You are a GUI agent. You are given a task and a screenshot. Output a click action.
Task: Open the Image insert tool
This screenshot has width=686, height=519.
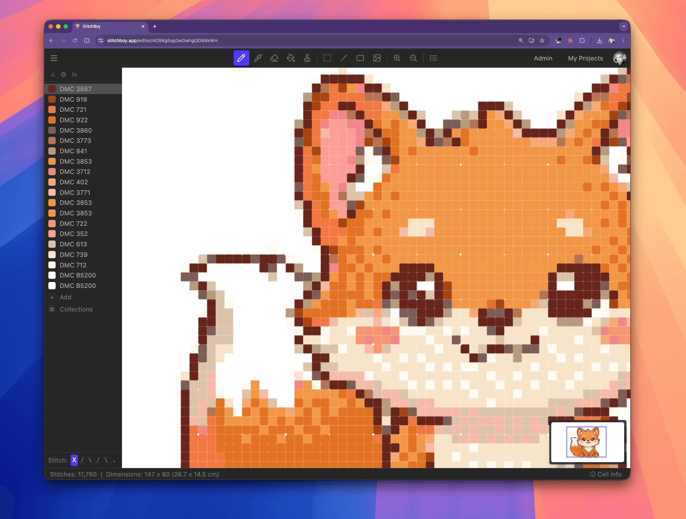(377, 58)
